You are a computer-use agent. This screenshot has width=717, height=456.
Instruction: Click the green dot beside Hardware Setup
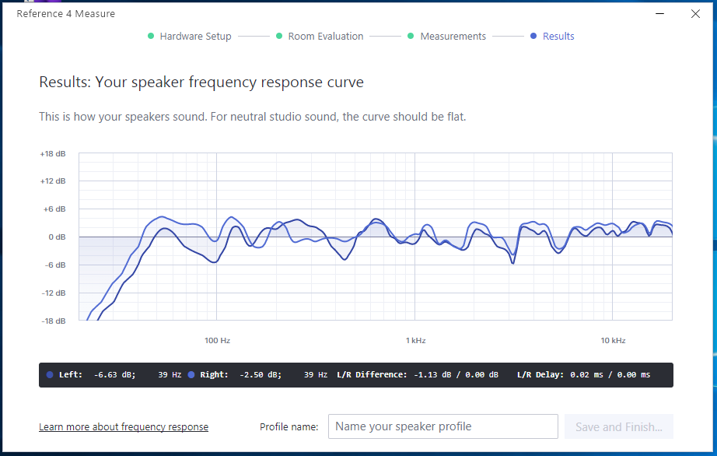(151, 36)
